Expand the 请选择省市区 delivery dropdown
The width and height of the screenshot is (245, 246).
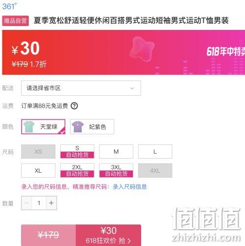coord(81,88)
